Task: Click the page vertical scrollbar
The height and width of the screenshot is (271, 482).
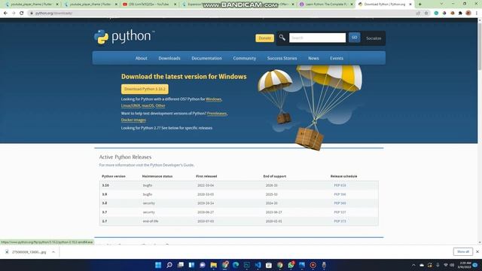Action: point(480,46)
